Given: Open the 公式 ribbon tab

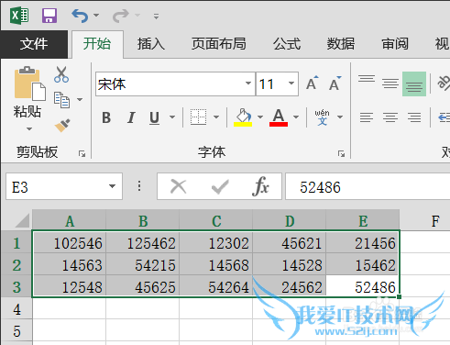Looking at the screenshot, I should [287, 44].
